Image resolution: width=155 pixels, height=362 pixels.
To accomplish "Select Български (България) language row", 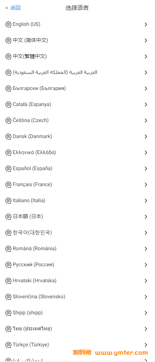I will [77, 88].
